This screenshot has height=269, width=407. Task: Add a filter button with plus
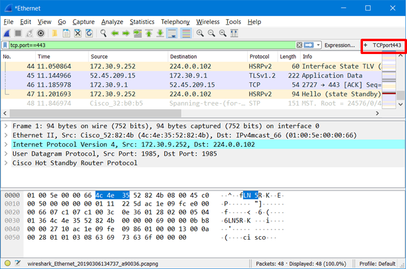[365, 45]
